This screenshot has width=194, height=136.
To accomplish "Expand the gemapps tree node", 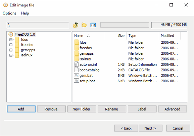I will click(11, 50).
